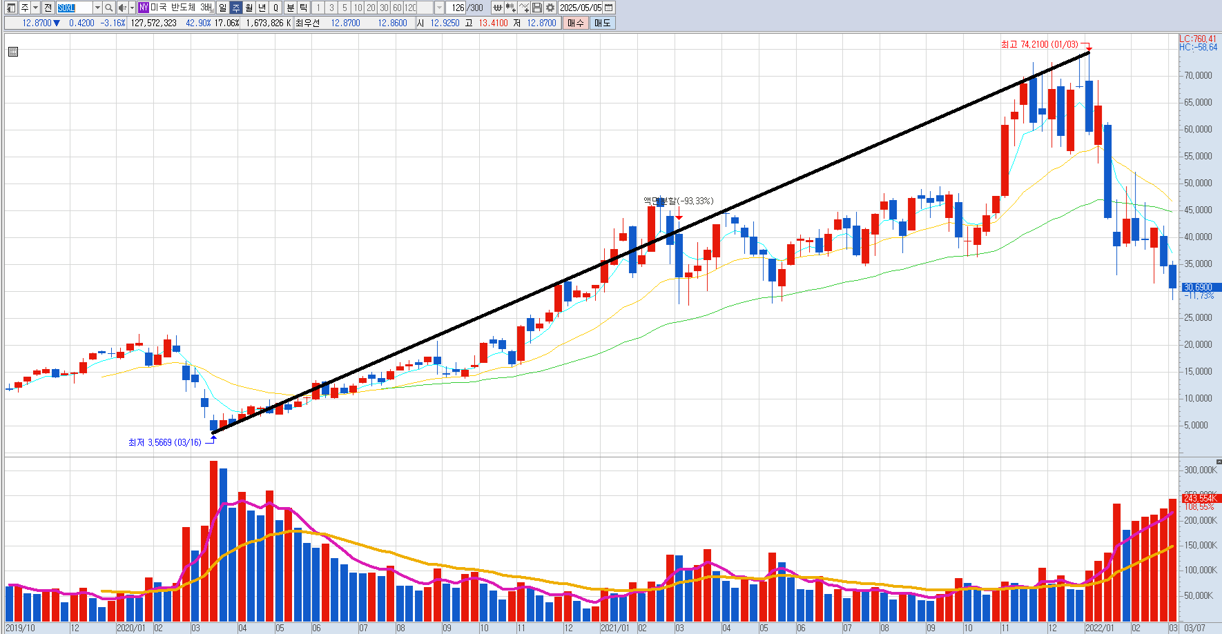Viewport: 1222px width, 634px height.
Task: Select the 20 interval button
Action: click(x=371, y=8)
